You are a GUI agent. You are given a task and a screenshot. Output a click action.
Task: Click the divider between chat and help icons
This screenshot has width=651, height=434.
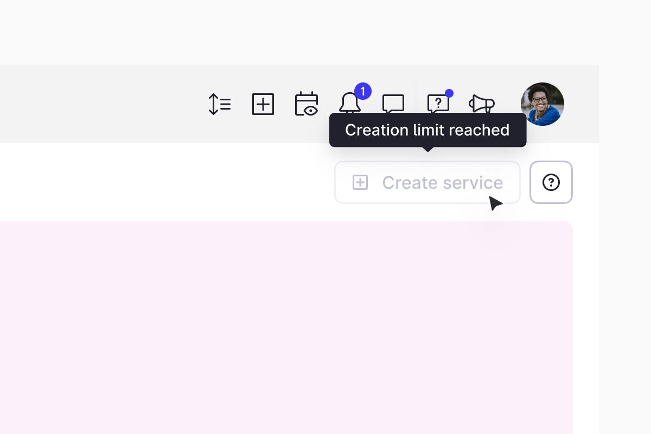(416, 104)
